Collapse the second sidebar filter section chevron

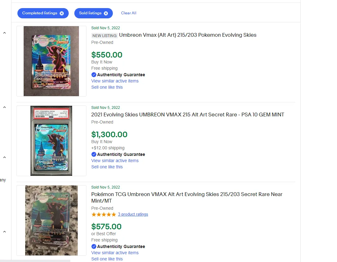pyautogui.click(x=4, y=107)
